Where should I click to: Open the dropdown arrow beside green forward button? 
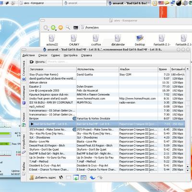tap(56, 30)
